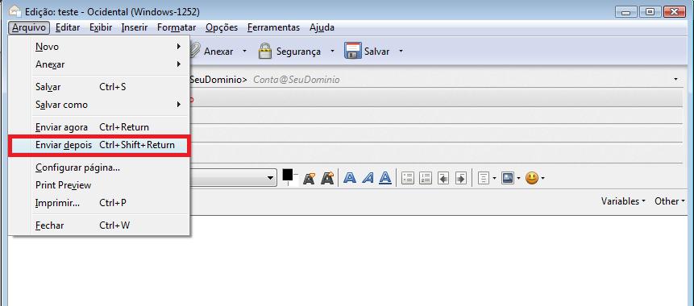The height and width of the screenshot is (306, 694).
Task: Choose Enviar depois from the menu
Action: [x=99, y=145]
